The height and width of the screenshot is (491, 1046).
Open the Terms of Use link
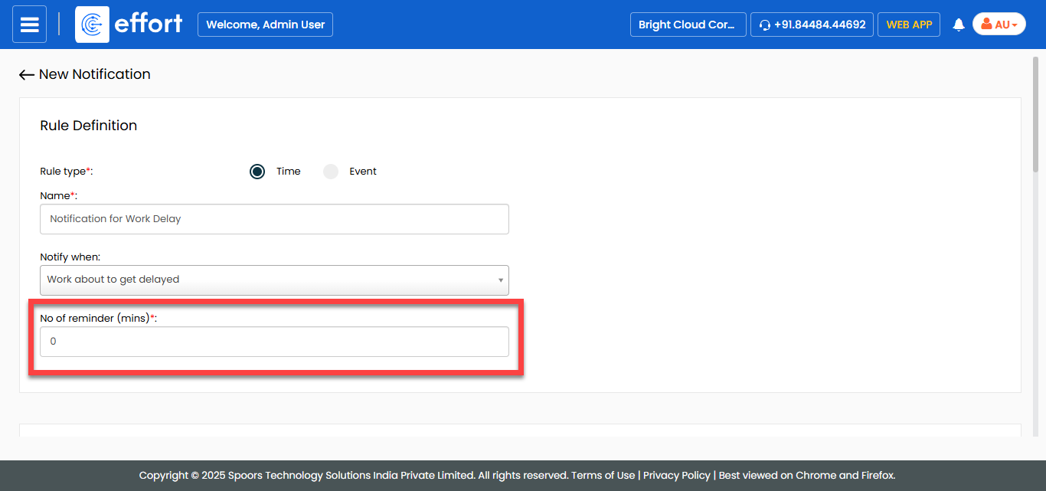[603, 475]
